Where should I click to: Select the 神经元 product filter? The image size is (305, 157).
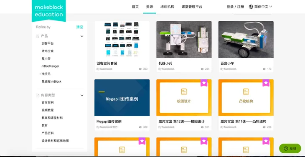(46, 74)
